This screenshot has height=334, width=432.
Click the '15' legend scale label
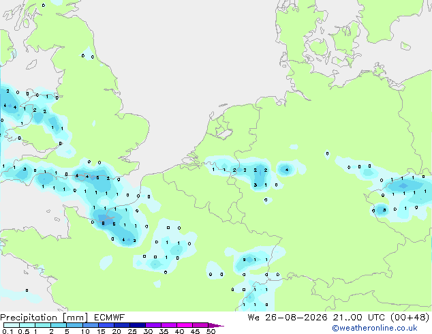[x=101, y=331]
